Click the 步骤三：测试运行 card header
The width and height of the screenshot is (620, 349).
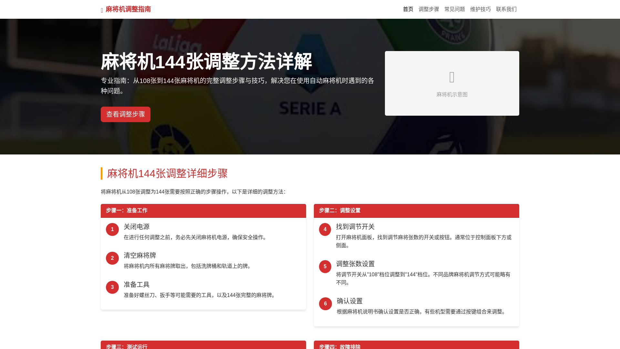[203, 345]
